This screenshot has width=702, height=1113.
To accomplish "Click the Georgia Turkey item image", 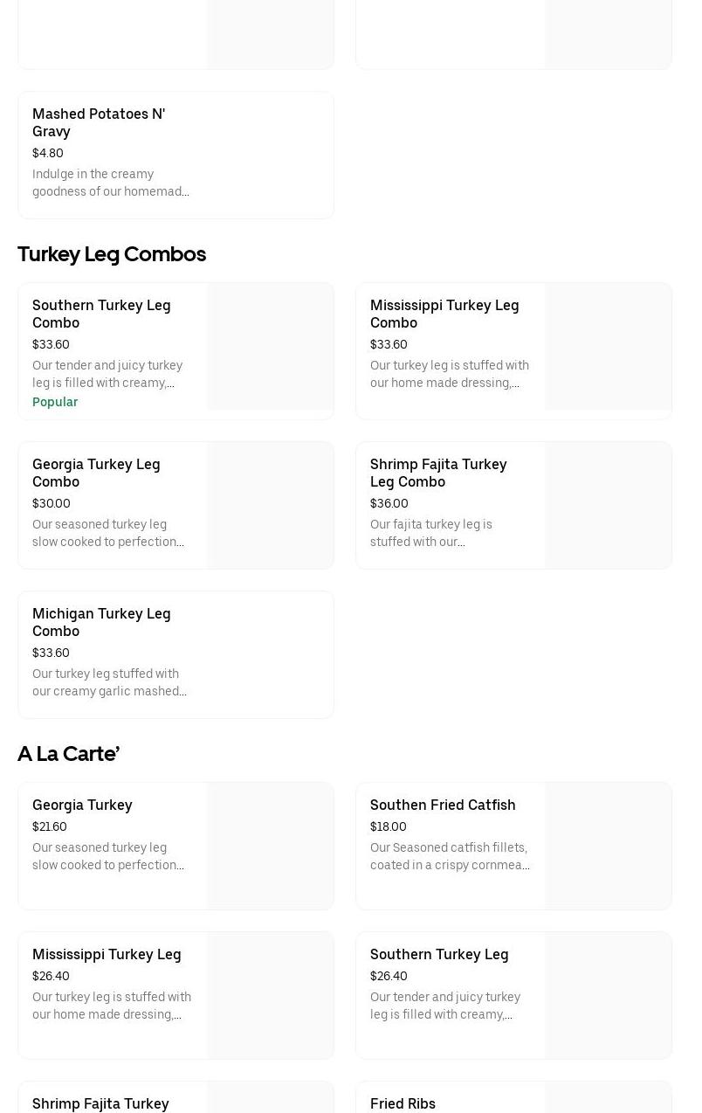I will (270, 846).
